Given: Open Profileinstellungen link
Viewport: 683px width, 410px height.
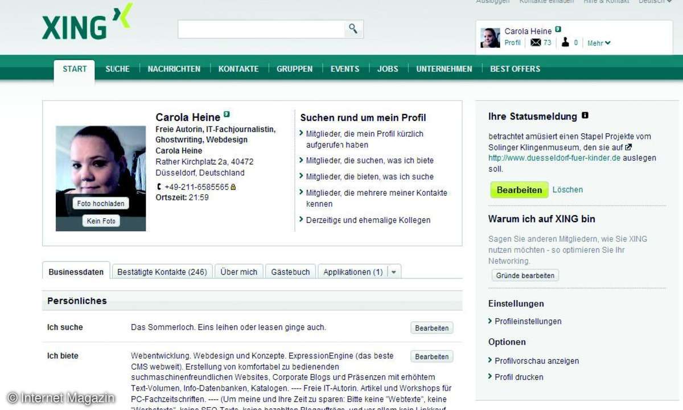Looking at the screenshot, I should click(528, 321).
